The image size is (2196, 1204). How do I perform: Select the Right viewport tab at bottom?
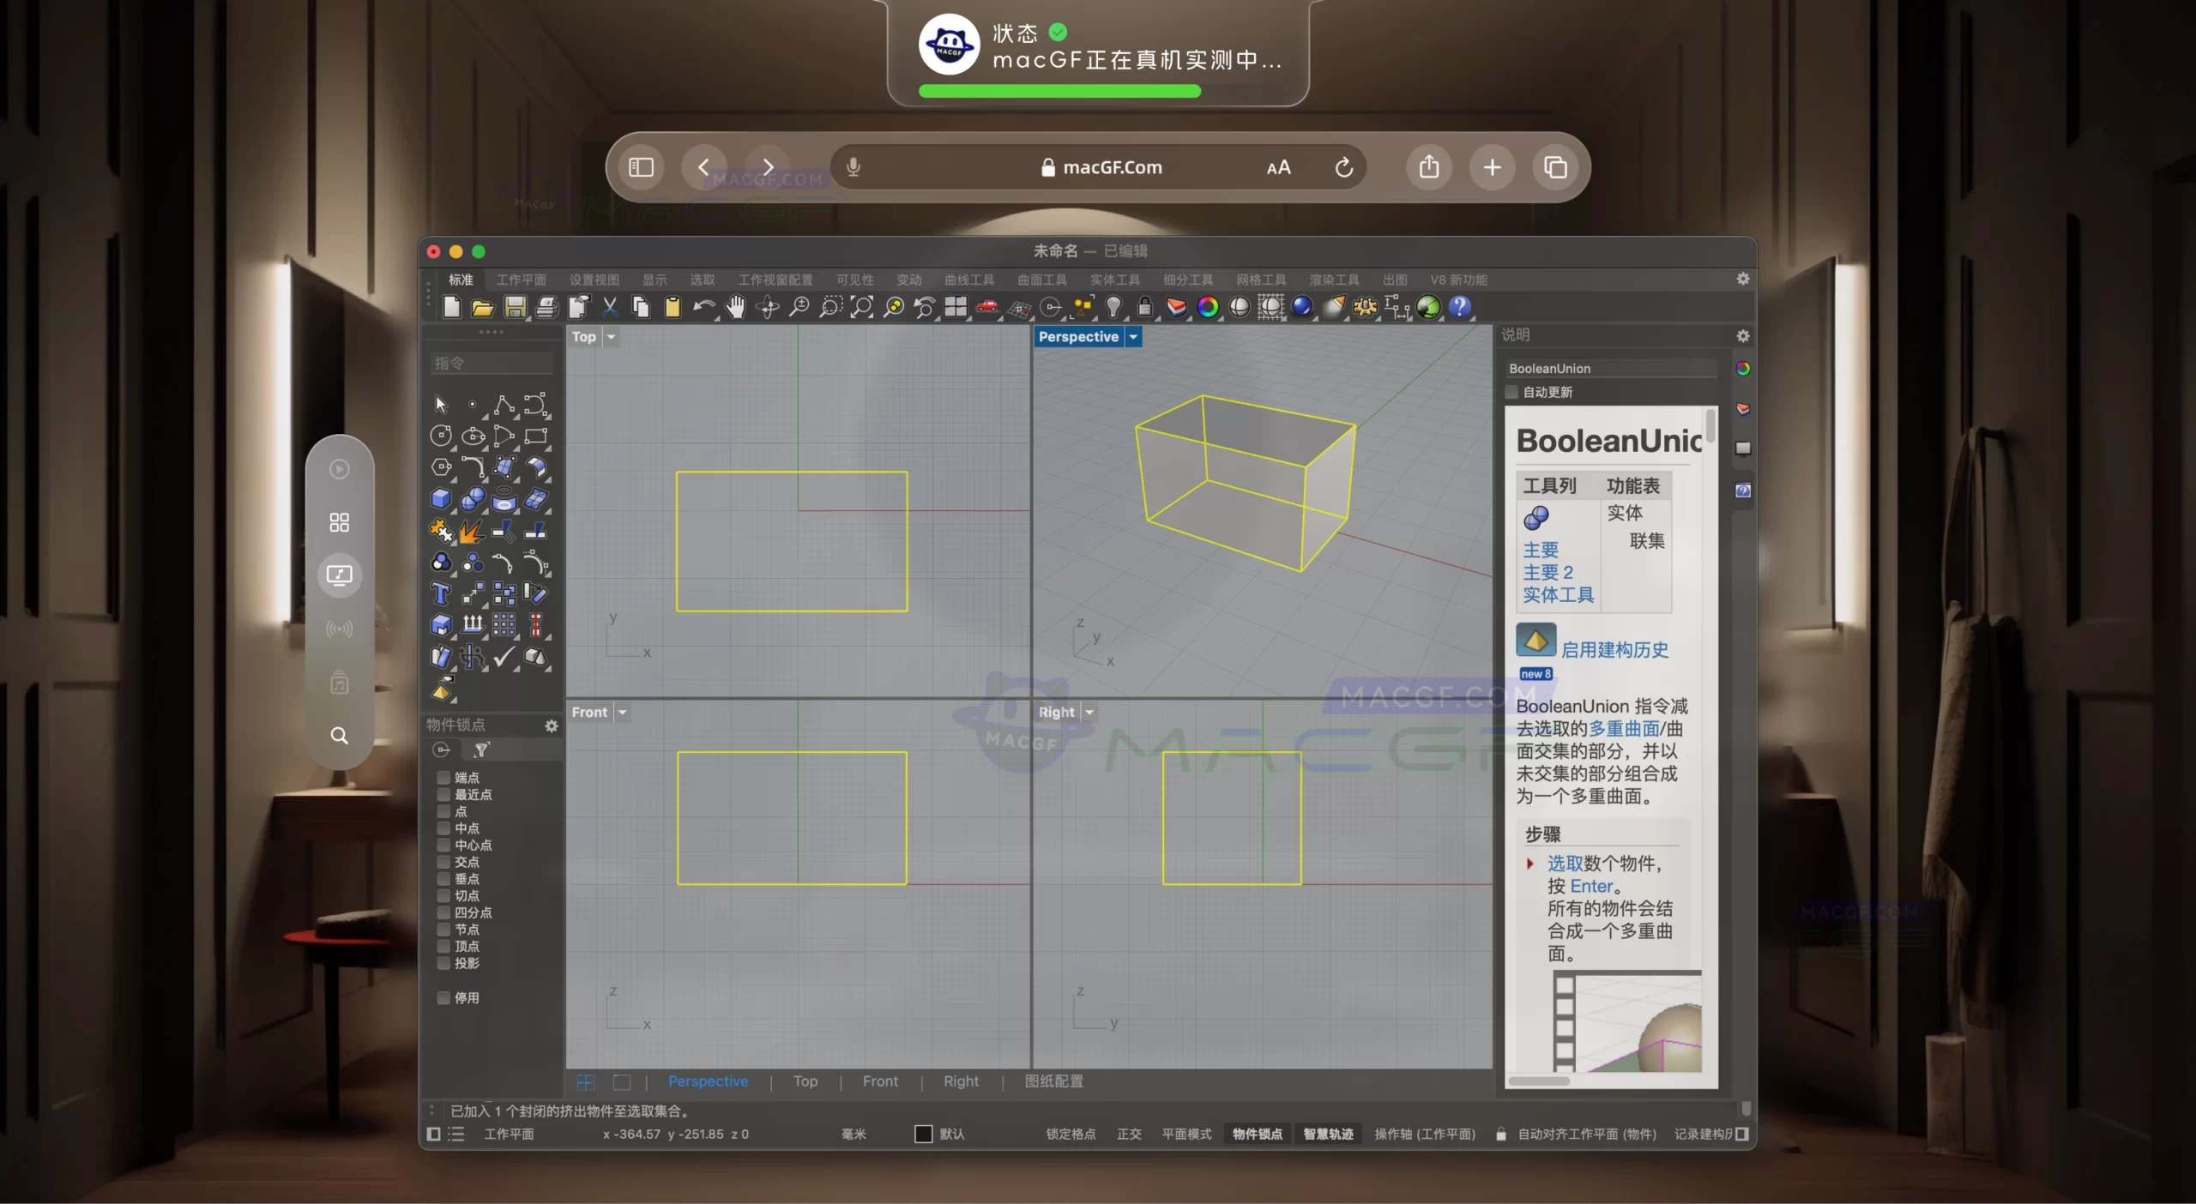coord(960,1081)
